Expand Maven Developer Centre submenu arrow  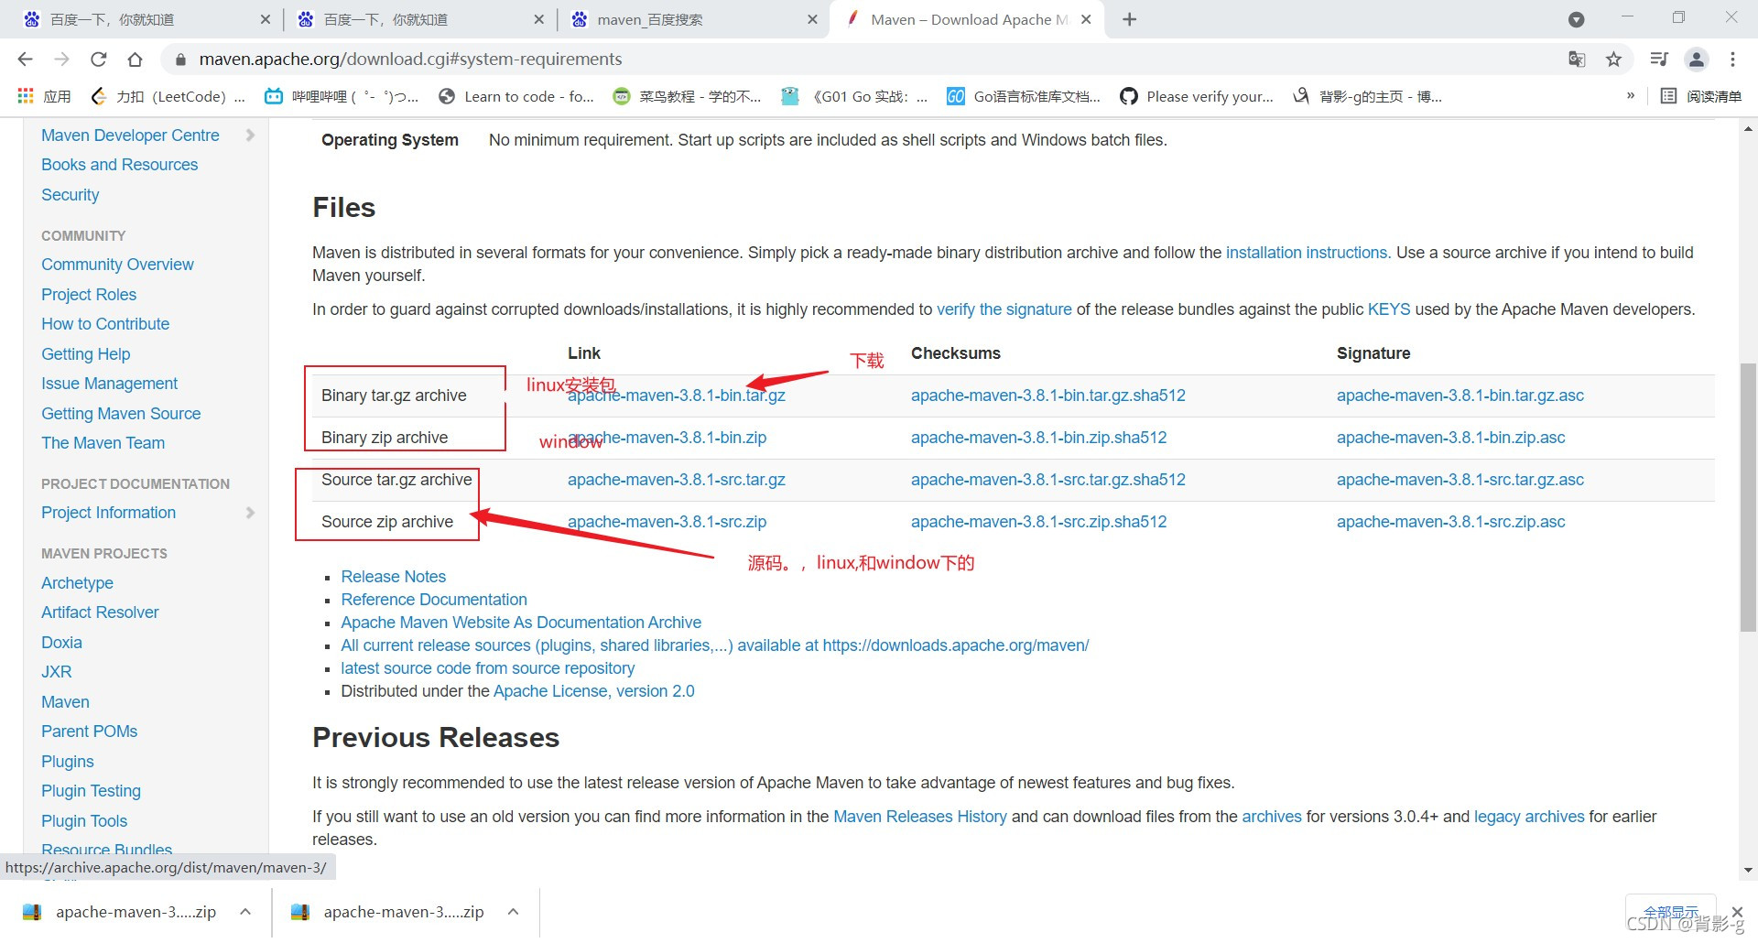pos(250,135)
